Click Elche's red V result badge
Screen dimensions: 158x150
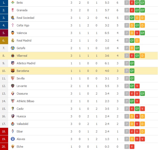point(132,147)
